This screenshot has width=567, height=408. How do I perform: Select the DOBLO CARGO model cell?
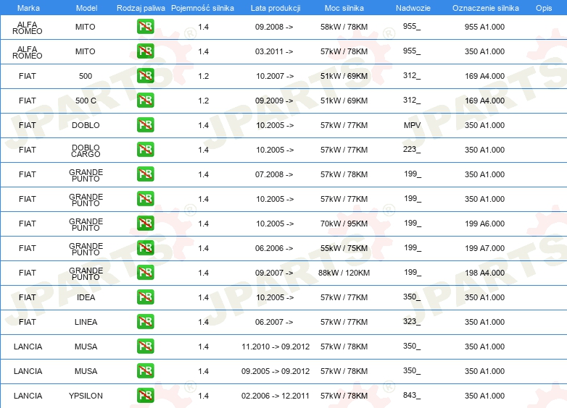pos(86,150)
